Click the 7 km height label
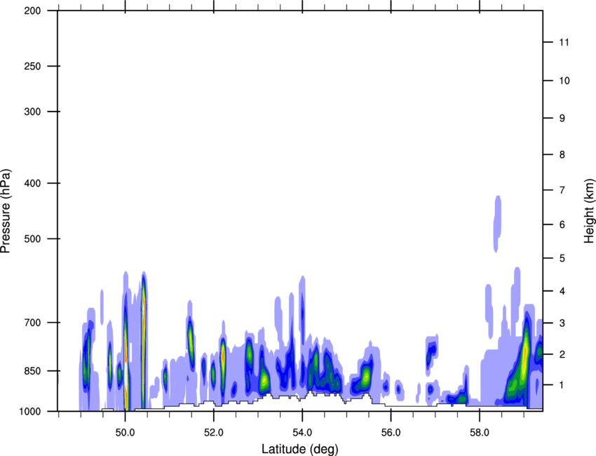Image resolution: width=596 pixels, height=456 pixels. pos(562,190)
